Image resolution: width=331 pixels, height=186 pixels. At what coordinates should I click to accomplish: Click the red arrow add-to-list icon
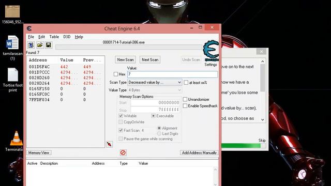109,144
